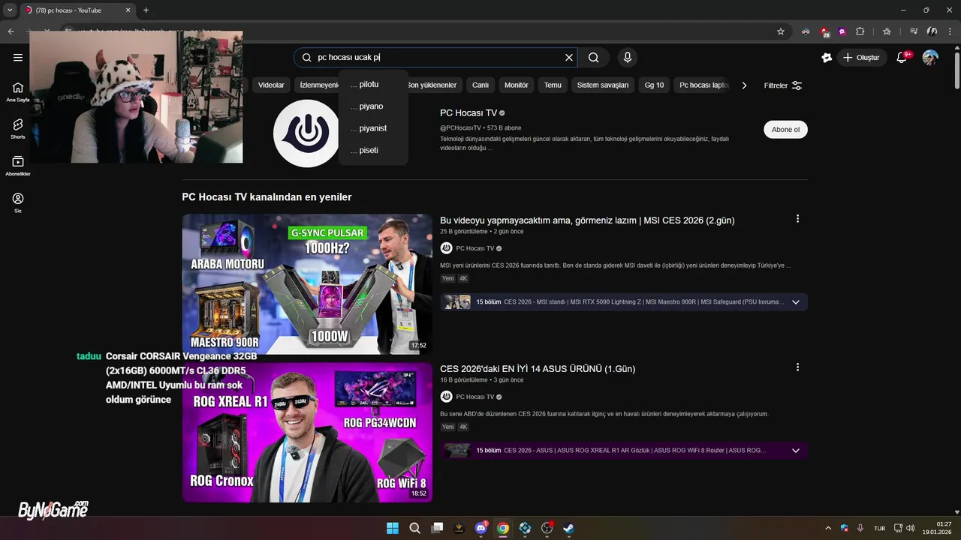The image size is (961, 540).
Task: Go to Ana Sayfa in the sidebar
Action: pos(18,91)
